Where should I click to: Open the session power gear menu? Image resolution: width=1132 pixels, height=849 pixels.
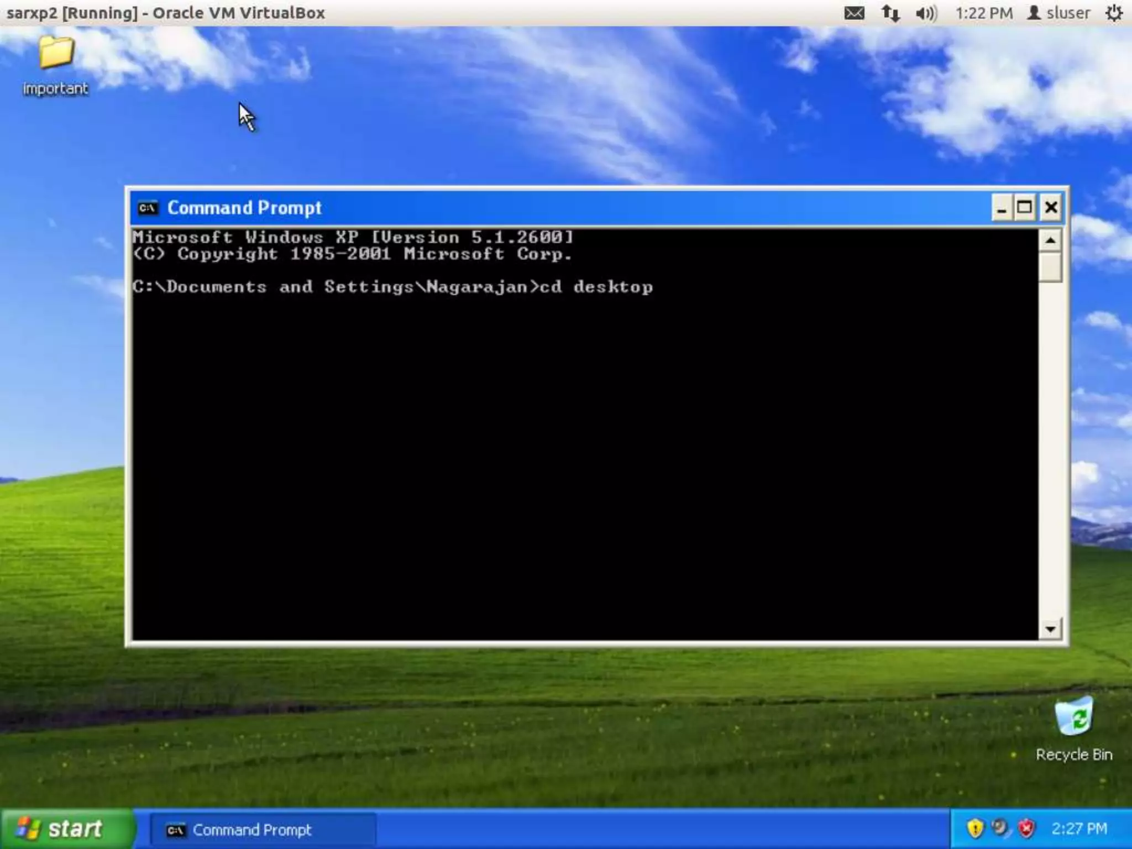(x=1114, y=13)
